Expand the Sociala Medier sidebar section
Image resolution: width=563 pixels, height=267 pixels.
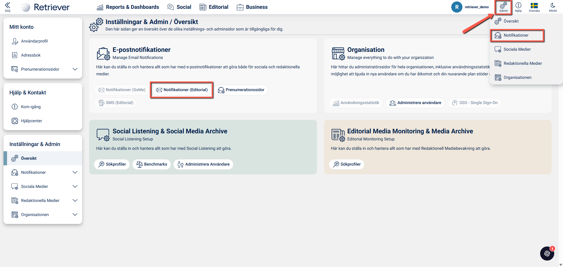[75, 186]
